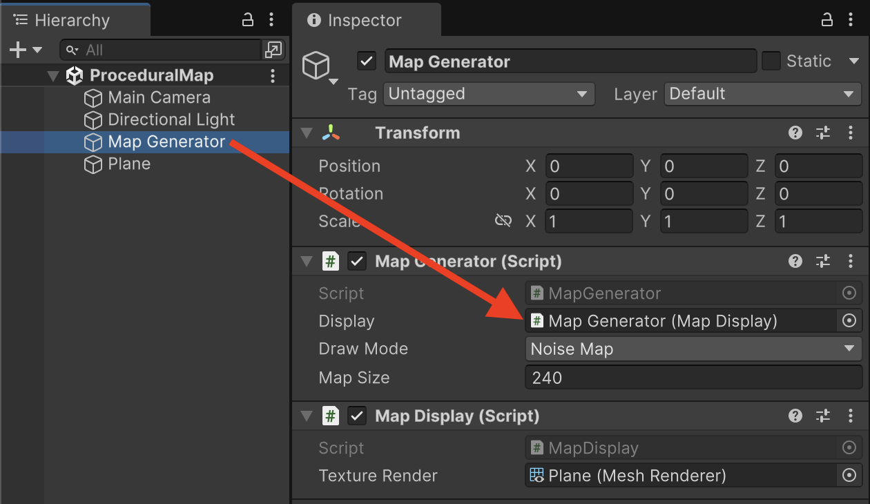Disable the Map Display script component checkbox
The image size is (870, 504).
click(x=357, y=416)
